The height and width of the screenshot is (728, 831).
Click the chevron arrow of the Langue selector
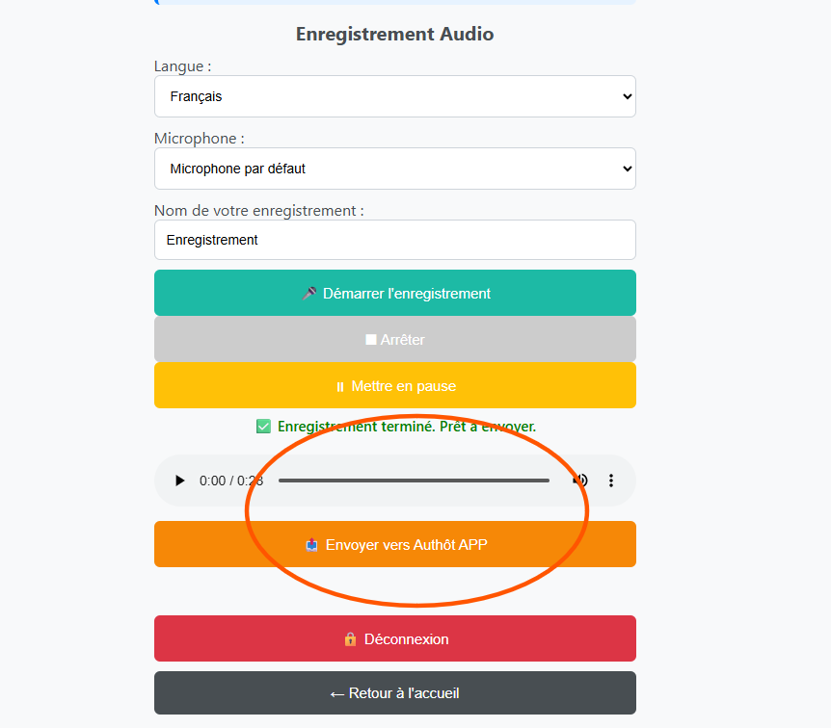tap(627, 96)
